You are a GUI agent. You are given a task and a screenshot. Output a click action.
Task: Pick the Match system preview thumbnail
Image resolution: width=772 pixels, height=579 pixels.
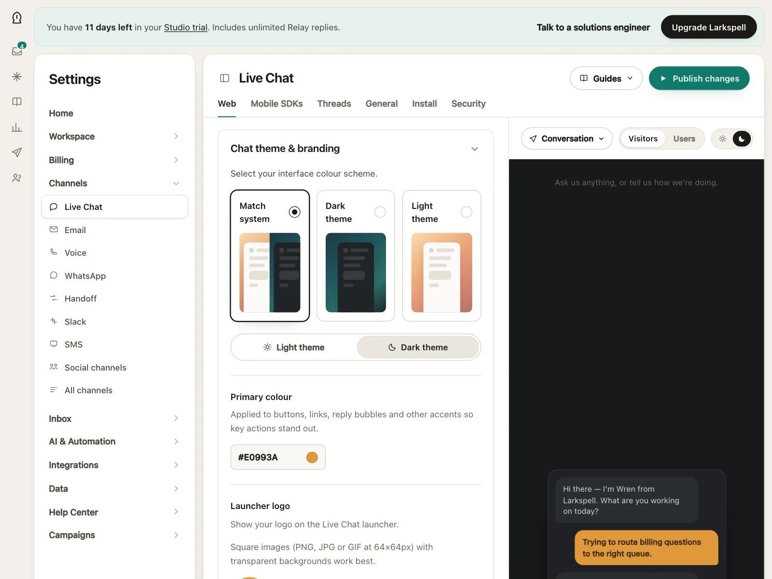click(270, 273)
